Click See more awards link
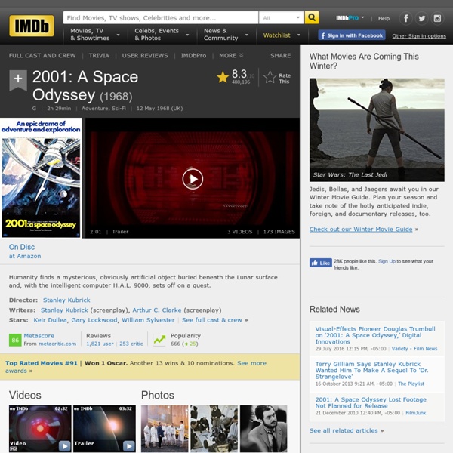Screen dimensions: 453x453 (x=136, y=367)
